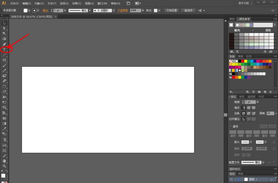The image size is (278, 183).
Task: Click the 描边 link in control bar
Action: (x=45, y=11)
